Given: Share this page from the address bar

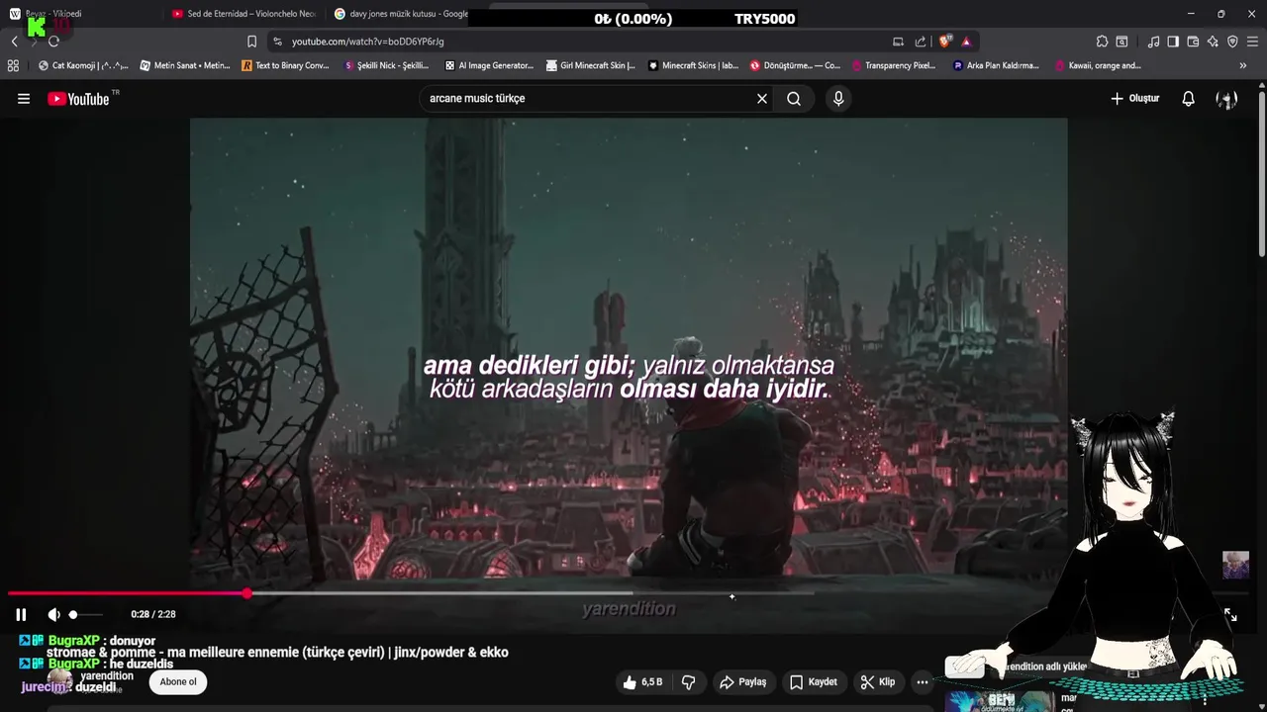Looking at the screenshot, I should point(921,42).
